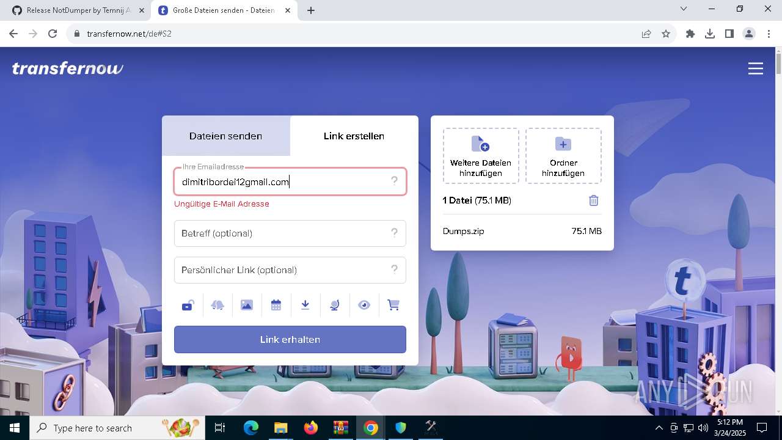Open the calendar expiry date option
This screenshot has height=440, width=782.
276,305
